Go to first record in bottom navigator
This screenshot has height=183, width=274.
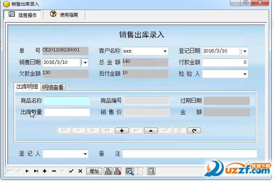(10, 171)
